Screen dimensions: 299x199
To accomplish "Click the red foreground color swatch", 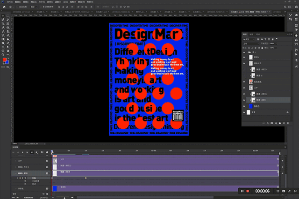I will coord(3,60).
